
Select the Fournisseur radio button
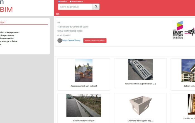tap(70, 1)
